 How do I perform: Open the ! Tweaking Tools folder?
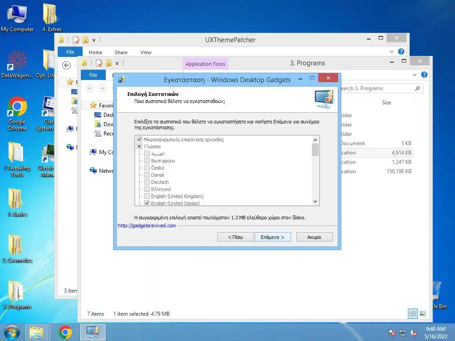click(x=17, y=159)
